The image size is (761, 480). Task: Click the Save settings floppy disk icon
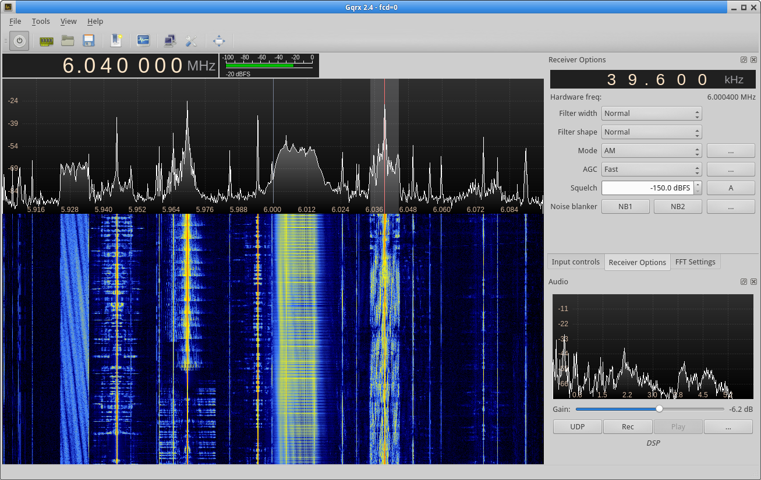point(88,40)
